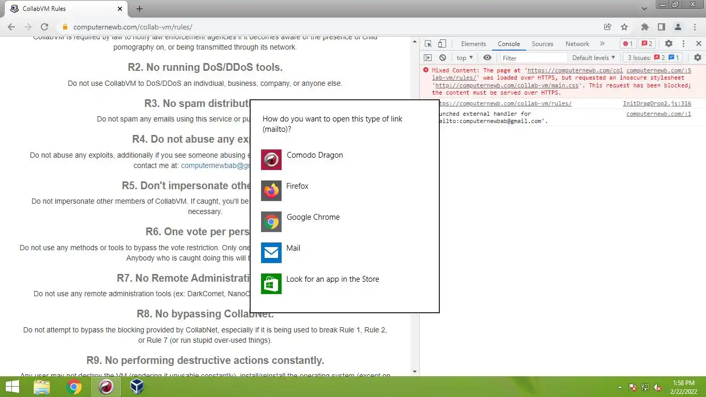Switch to the Network tab
706x397 pixels.
(577, 44)
